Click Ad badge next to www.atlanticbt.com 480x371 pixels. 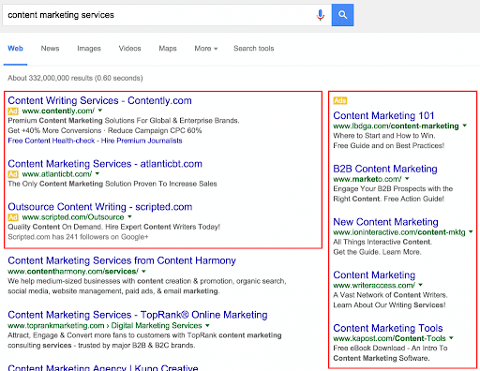[x=13, y=174]
